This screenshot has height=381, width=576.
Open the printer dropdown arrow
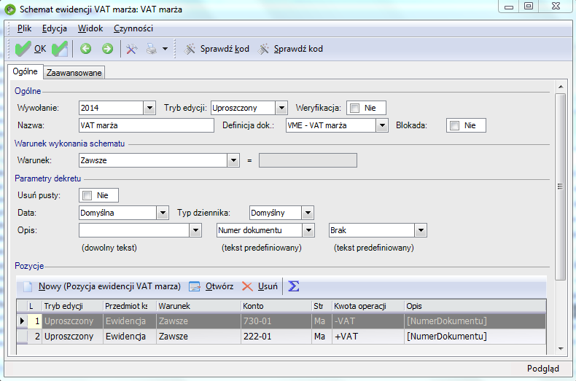[166, 49]
